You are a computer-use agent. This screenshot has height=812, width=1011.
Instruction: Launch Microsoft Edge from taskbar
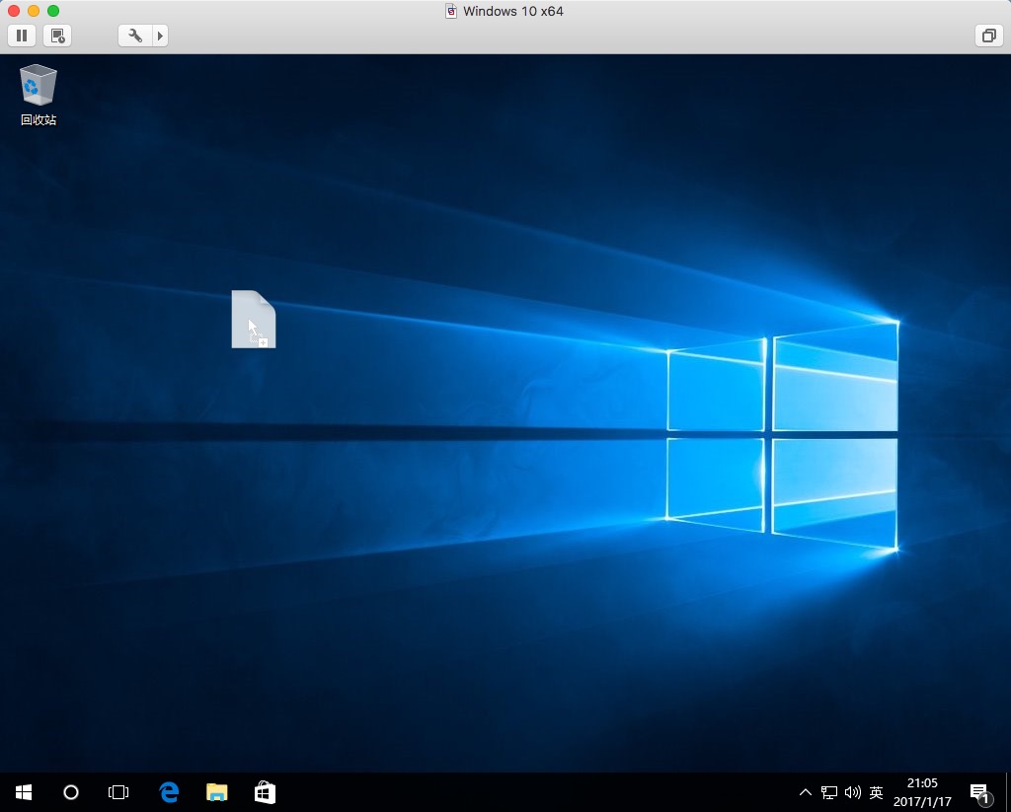[169, 792]
